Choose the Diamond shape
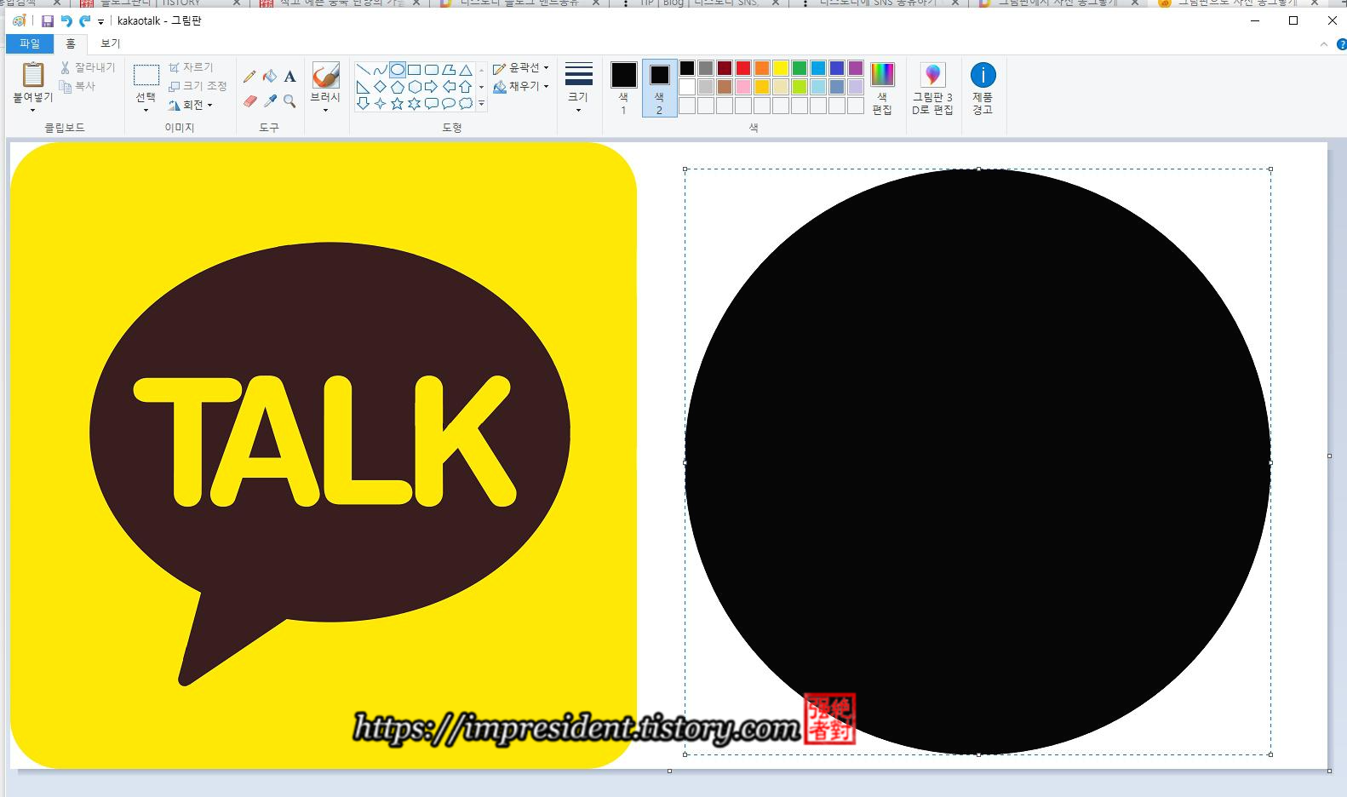 pos(381,87)
